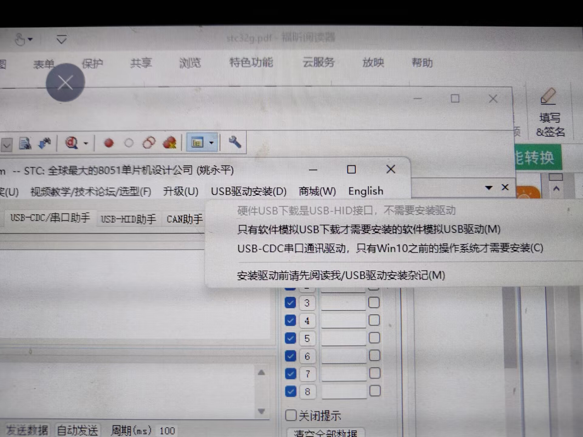The height and width of the screenshot is (437, 583).
Task: Choose 只有软件模拟USB下载才需要安装的软件模拟USB驱动(M)
Action: tap(369, 229)
